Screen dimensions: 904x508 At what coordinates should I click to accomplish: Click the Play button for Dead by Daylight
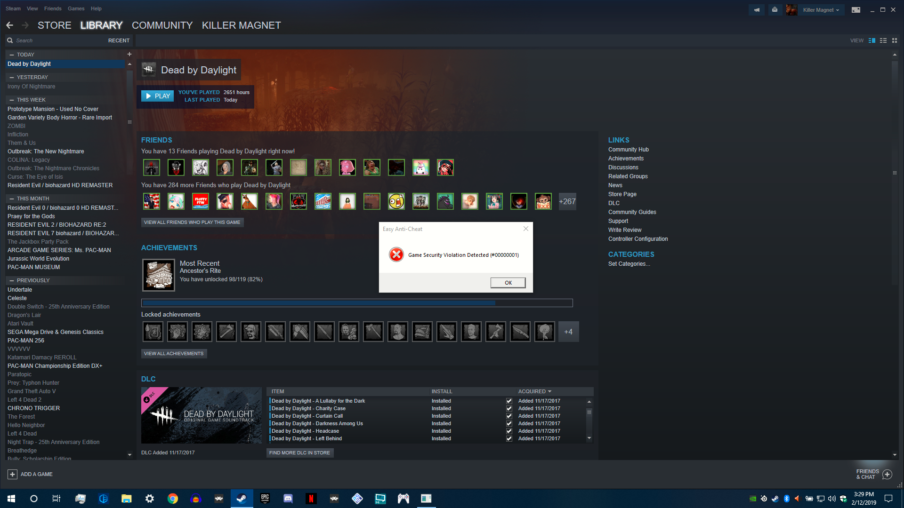(157, 95)
